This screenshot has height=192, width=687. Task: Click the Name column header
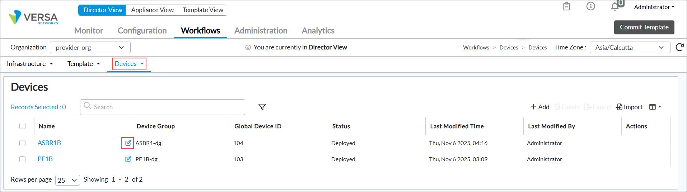click(47, 126)
